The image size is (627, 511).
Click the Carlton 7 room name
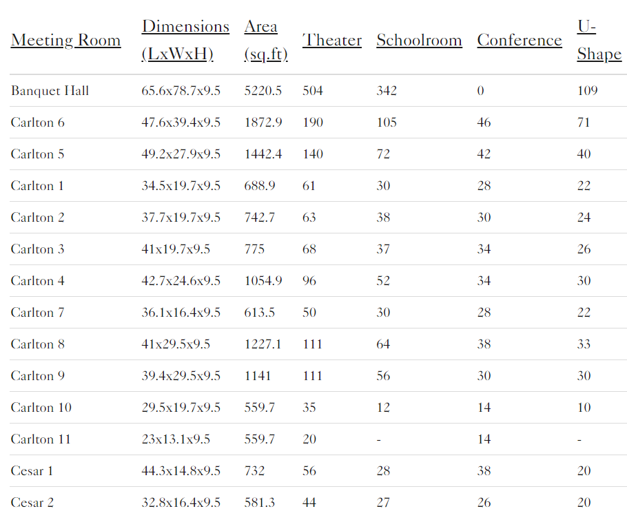(x=38, y=313)
